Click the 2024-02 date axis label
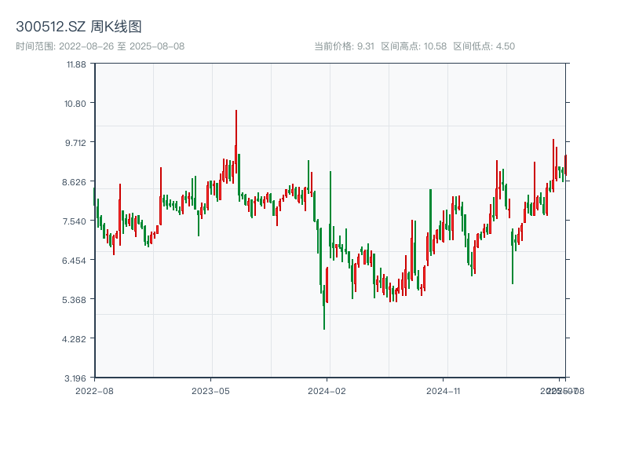The height and width of the screenshot is (471, 628). tap(327, 390)
